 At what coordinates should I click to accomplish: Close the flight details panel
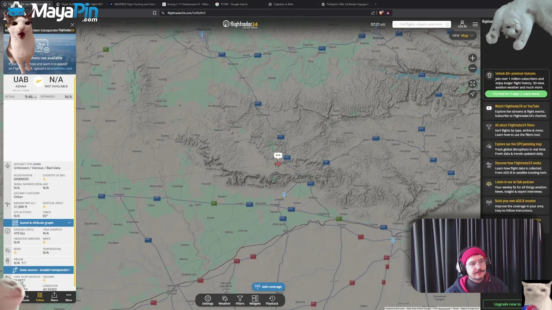pyautogui.click(x=72, y=25)
